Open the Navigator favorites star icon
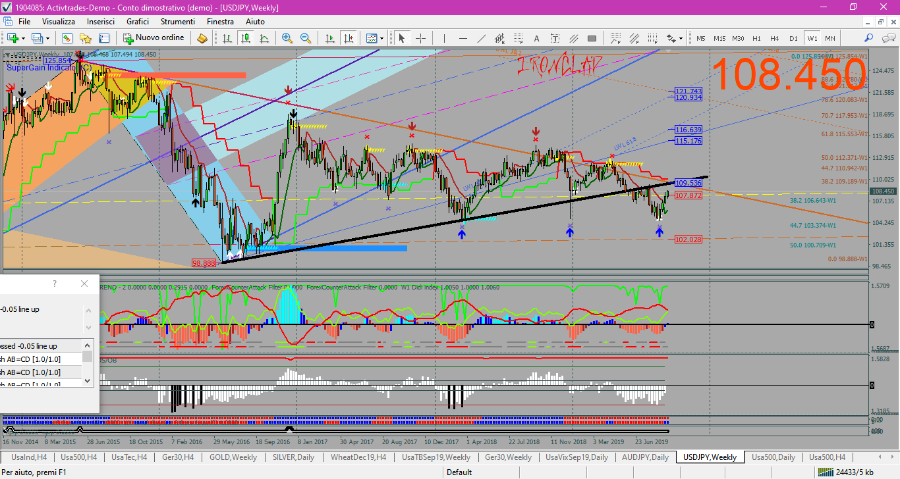 pyautogui.click(x=86, y=38)
